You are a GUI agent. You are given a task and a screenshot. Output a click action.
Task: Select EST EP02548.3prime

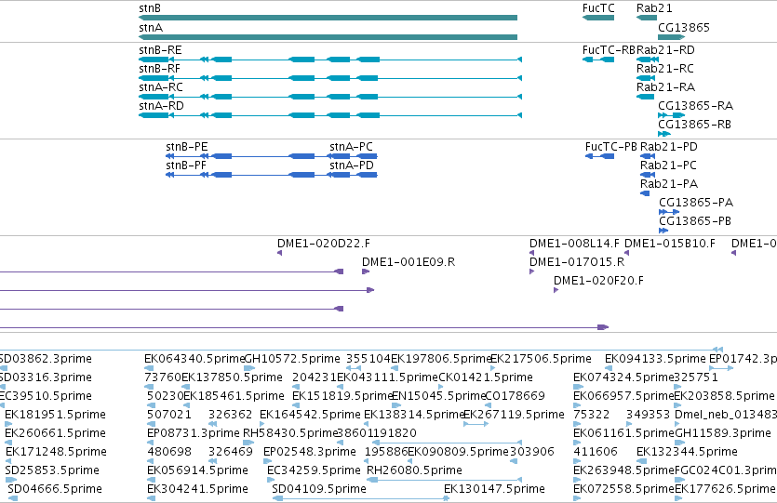point(310,452)
